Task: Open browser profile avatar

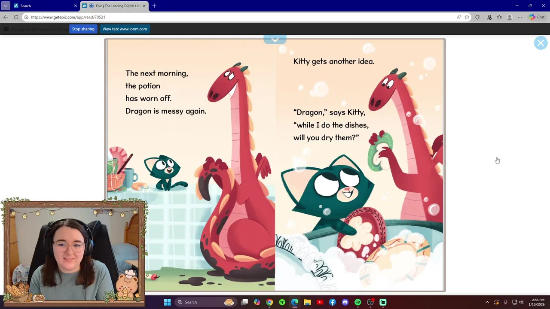Action: pyautogui.click(x=510, y=17)
